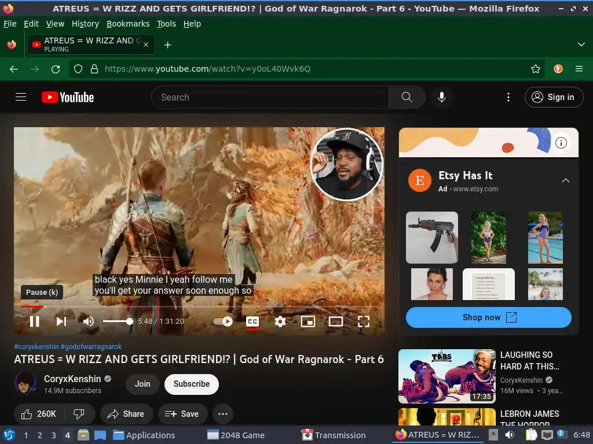Reload the current page

pyautogui.click(x=56, y=69)
